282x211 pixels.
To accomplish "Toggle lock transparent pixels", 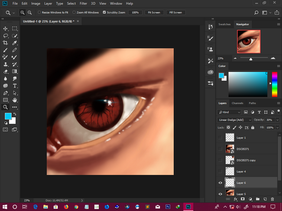I will (228, 127).
